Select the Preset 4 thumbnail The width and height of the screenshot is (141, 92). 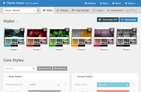coord(82,37)
